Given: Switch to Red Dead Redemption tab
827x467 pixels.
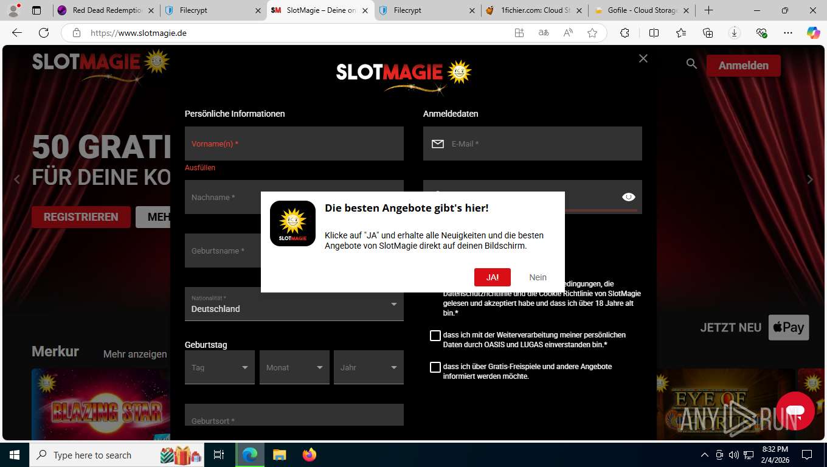Looking at the screenshot, I should pos(106,10).
